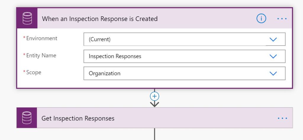
Task: Click the Entity Name field label
Action: click(x=41, y=55)
